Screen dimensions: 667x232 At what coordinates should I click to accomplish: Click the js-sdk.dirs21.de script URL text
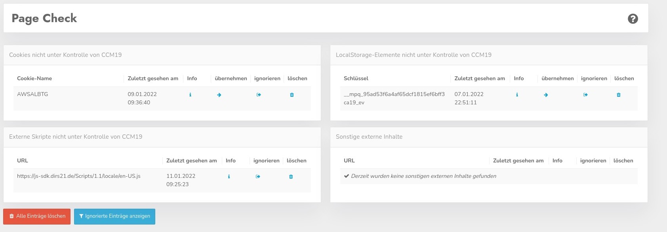pyautogui.click(x=79, y=176)
